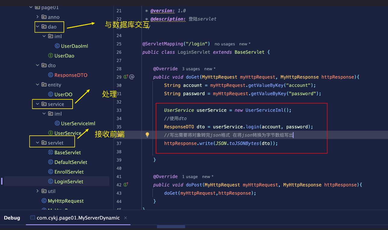Click the ResponseDTO class icon

pyautogui.click(x=51, y=75)
